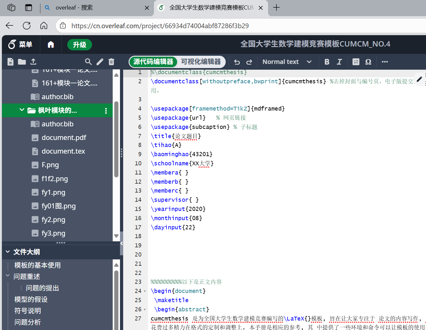426x330 pixels.
Task: Refresh the browser page
Action: point(27,26)
